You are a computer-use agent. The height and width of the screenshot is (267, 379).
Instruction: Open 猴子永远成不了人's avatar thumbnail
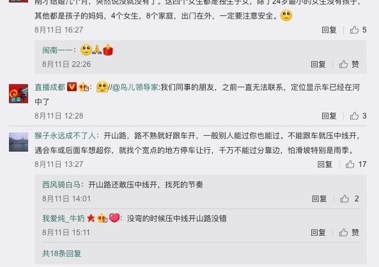coord(19,142)
